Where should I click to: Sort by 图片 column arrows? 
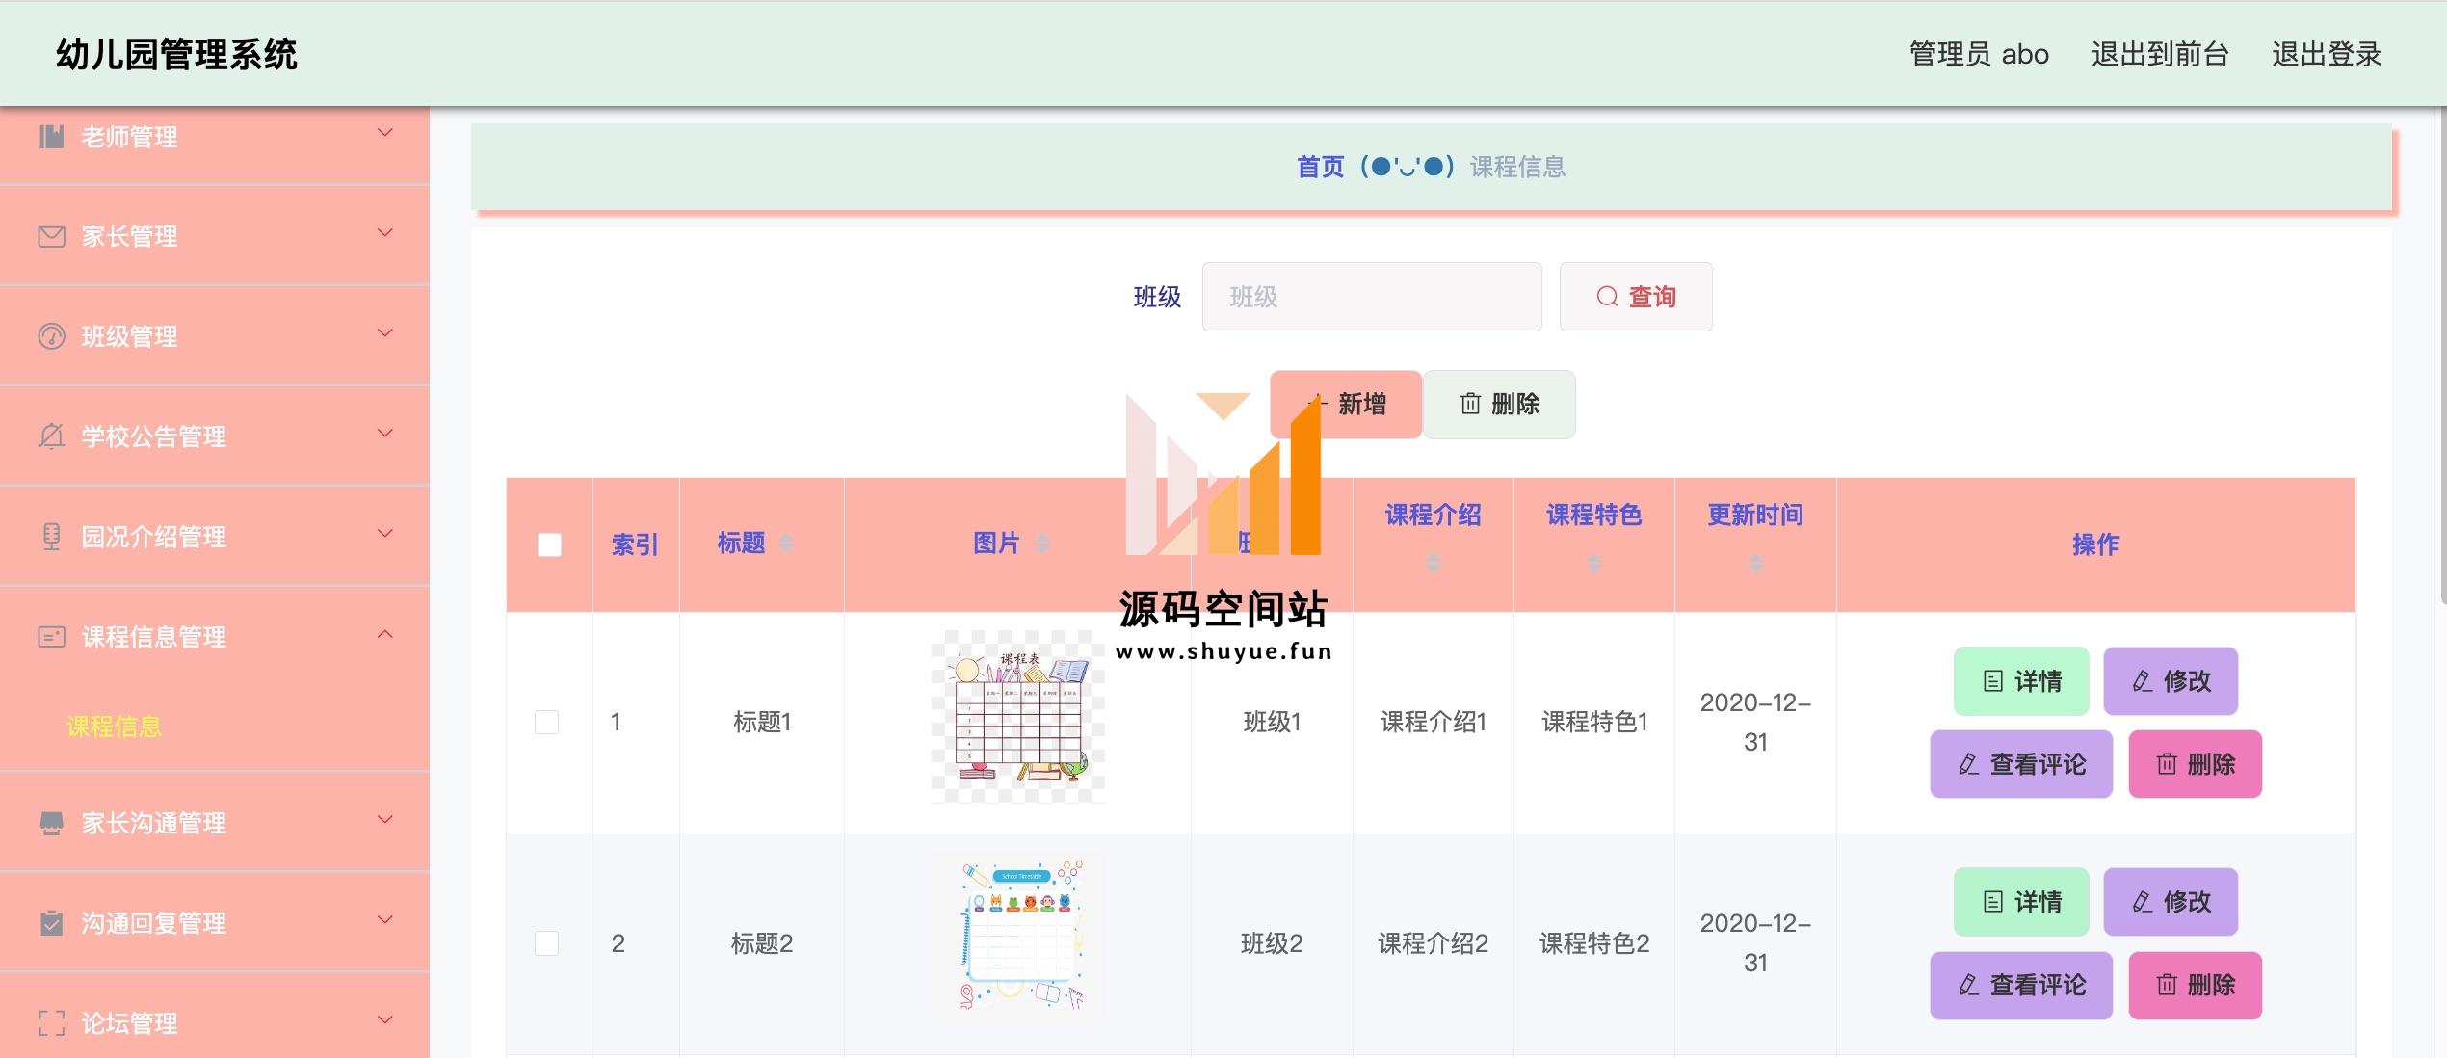[x=1041, y=543]
